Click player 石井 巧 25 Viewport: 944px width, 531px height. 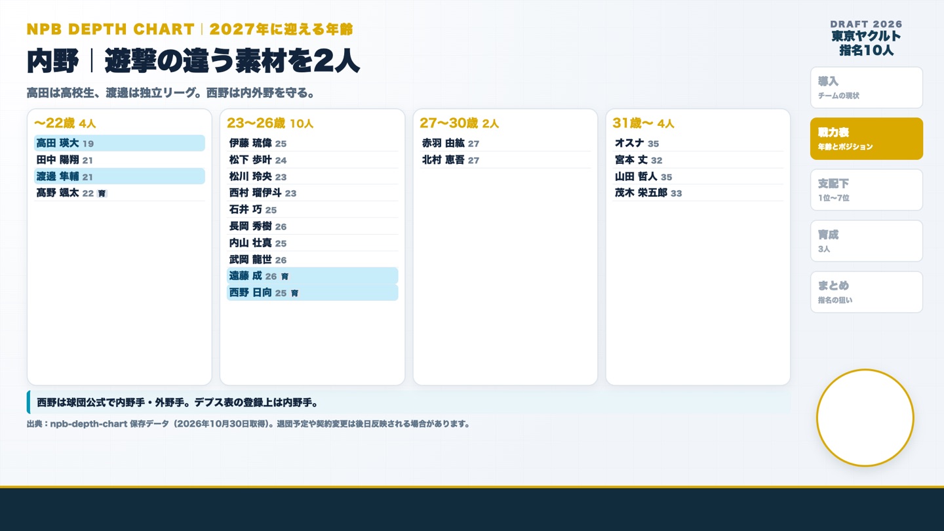[312, 210]
